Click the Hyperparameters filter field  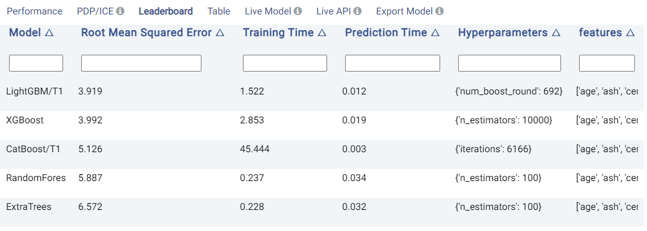tap(509, 63)
